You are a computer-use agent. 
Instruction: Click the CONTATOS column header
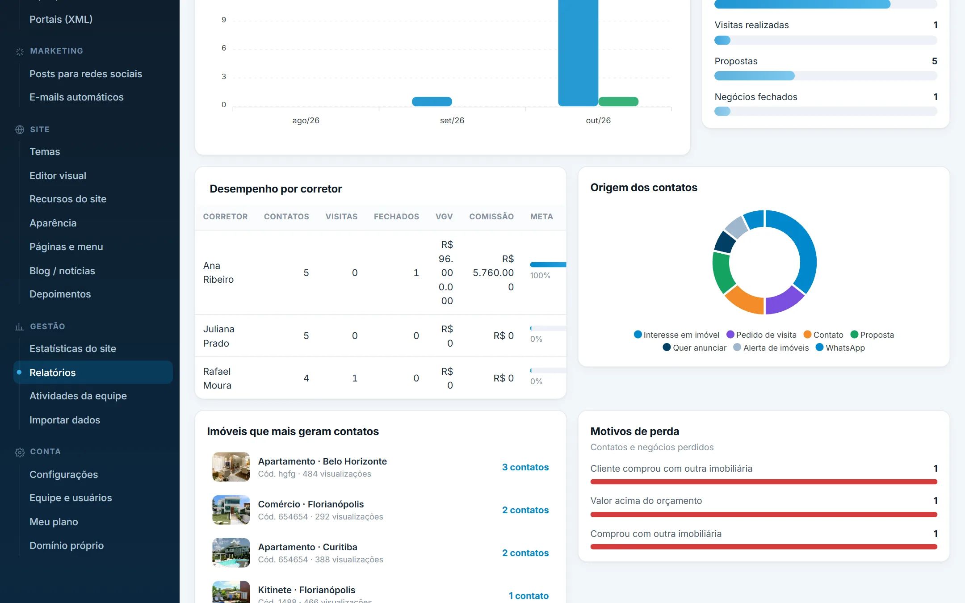[286, 217]
